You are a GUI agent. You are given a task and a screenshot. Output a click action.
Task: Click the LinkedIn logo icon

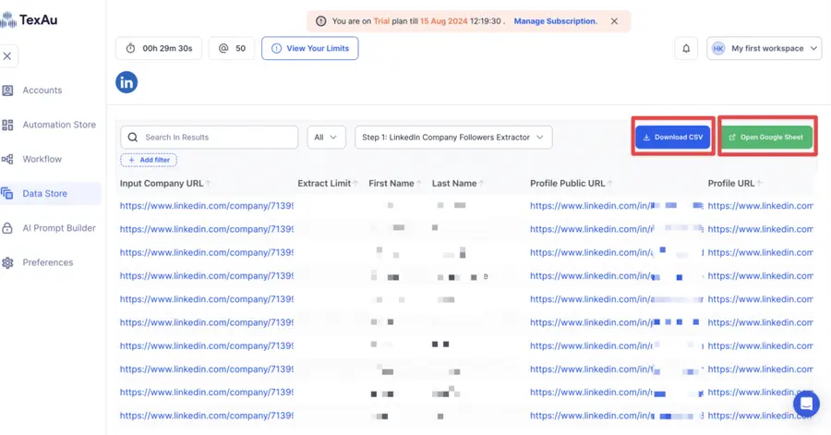pos(126,82)
